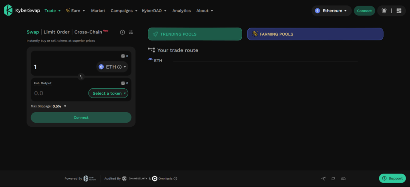410x187 pixels.
Task: Click the Trending Pools button
Action: click(x=195, y=34)
